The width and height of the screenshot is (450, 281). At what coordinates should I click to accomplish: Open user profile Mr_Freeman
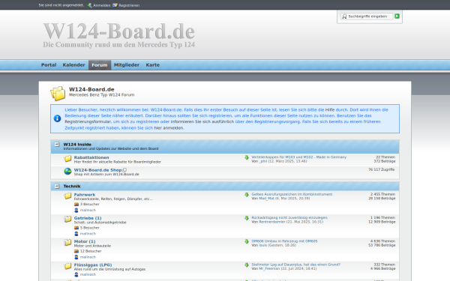[269, 269]
